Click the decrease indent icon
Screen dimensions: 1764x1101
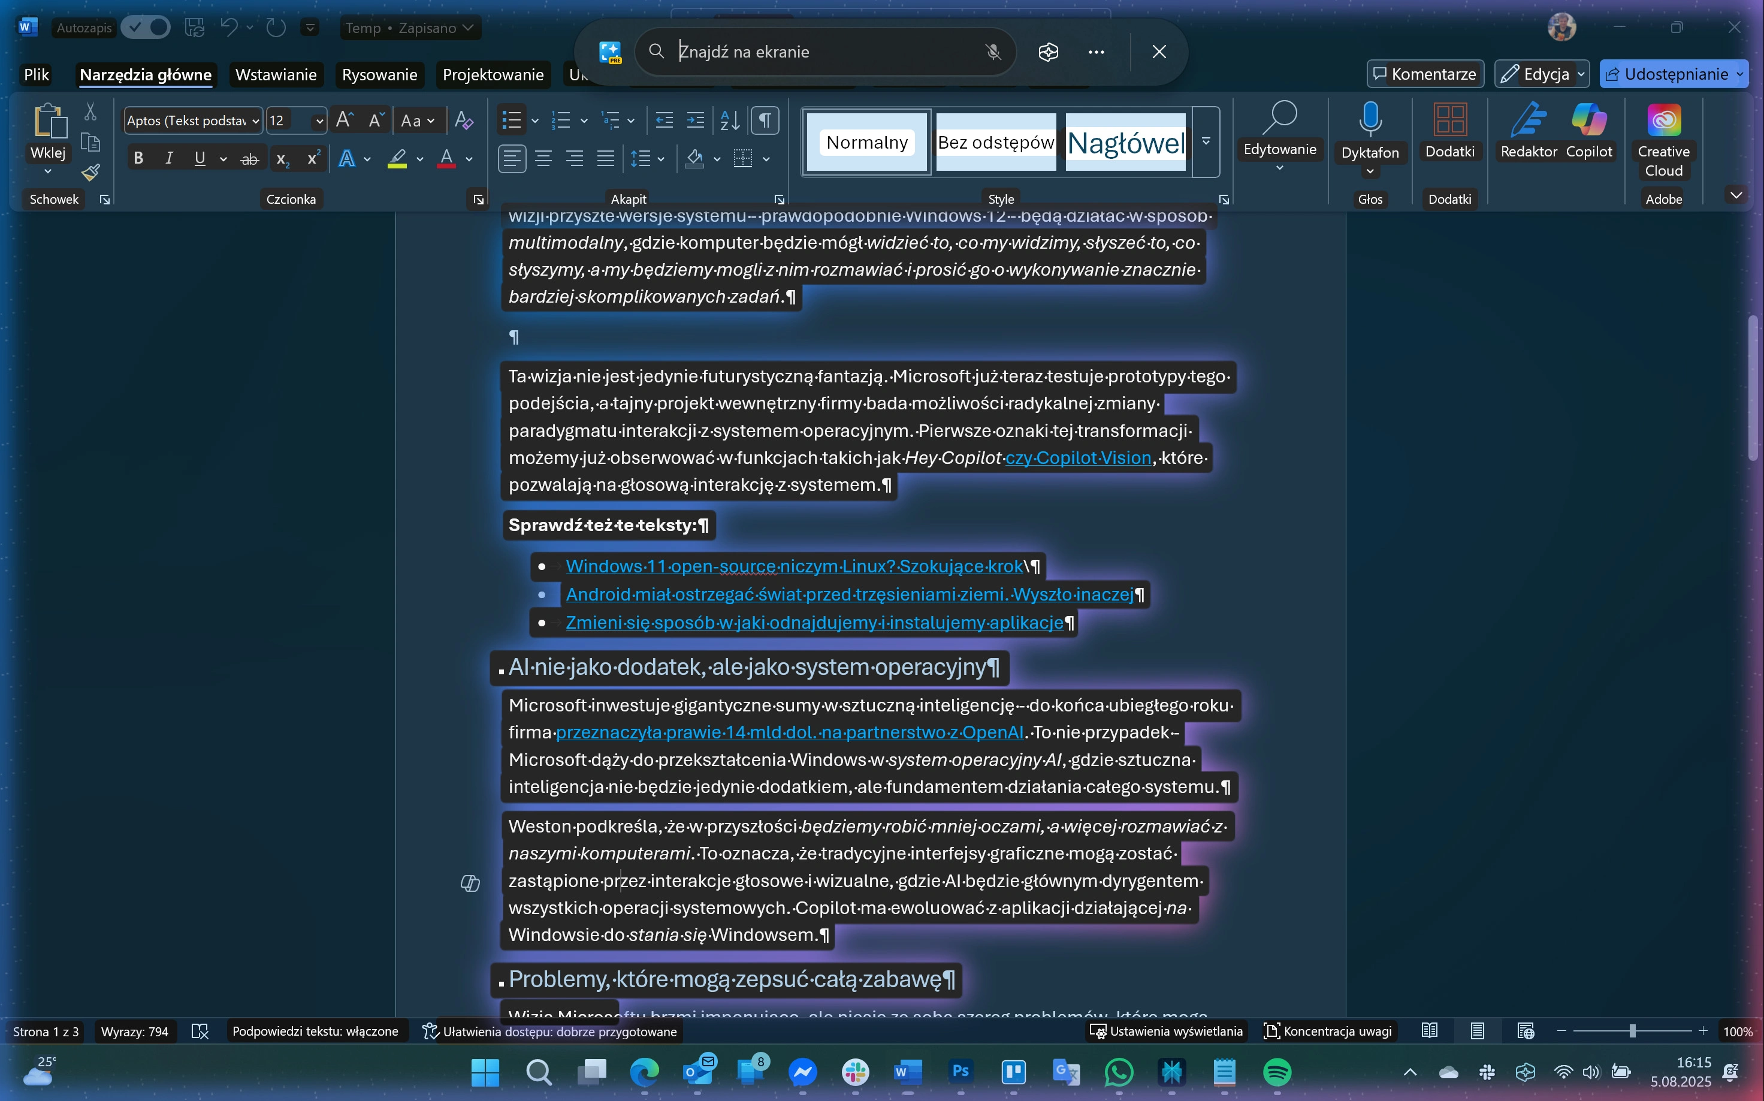664,120
